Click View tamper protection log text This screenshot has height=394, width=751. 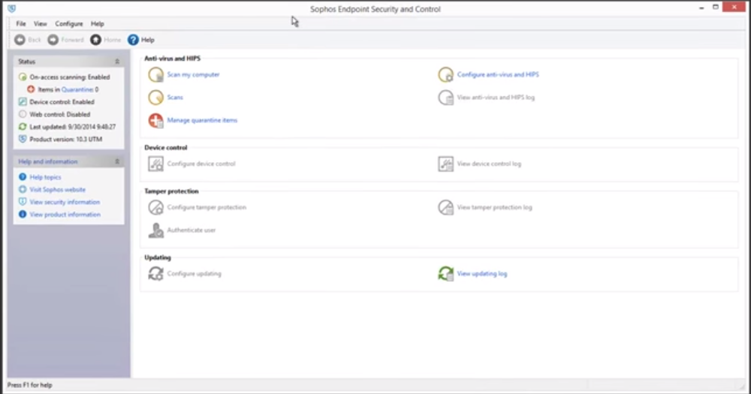click(494, 207)
